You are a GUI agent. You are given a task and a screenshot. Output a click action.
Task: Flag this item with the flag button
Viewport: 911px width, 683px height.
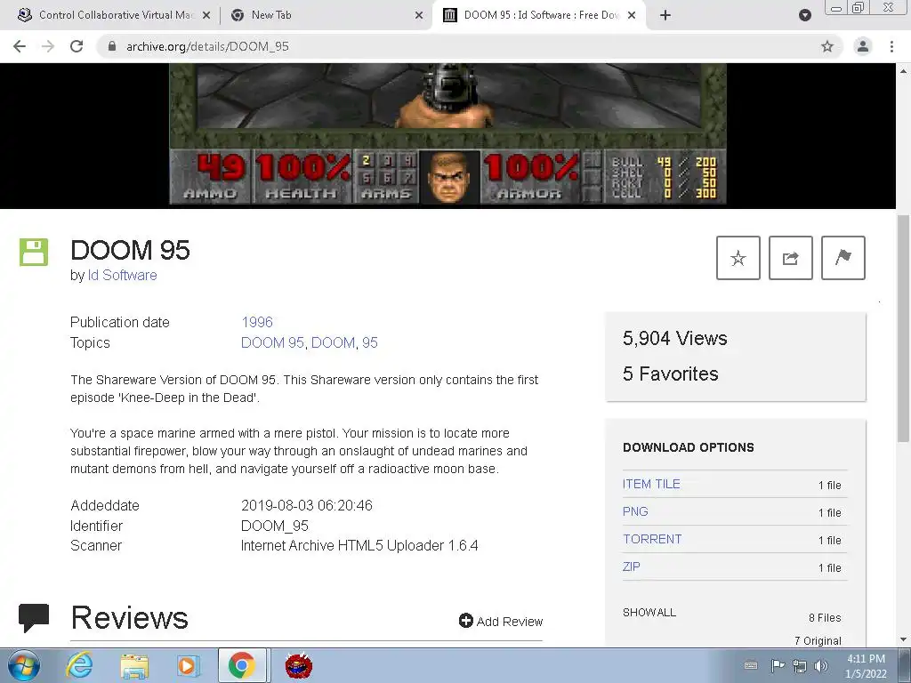843,258
